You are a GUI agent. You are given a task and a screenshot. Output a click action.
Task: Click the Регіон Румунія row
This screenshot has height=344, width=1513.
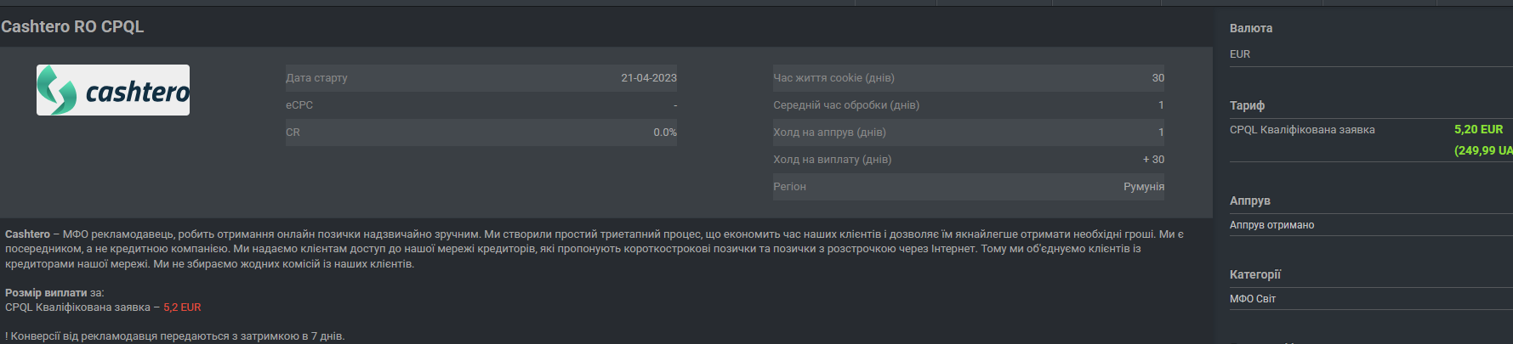coord(969,187)
